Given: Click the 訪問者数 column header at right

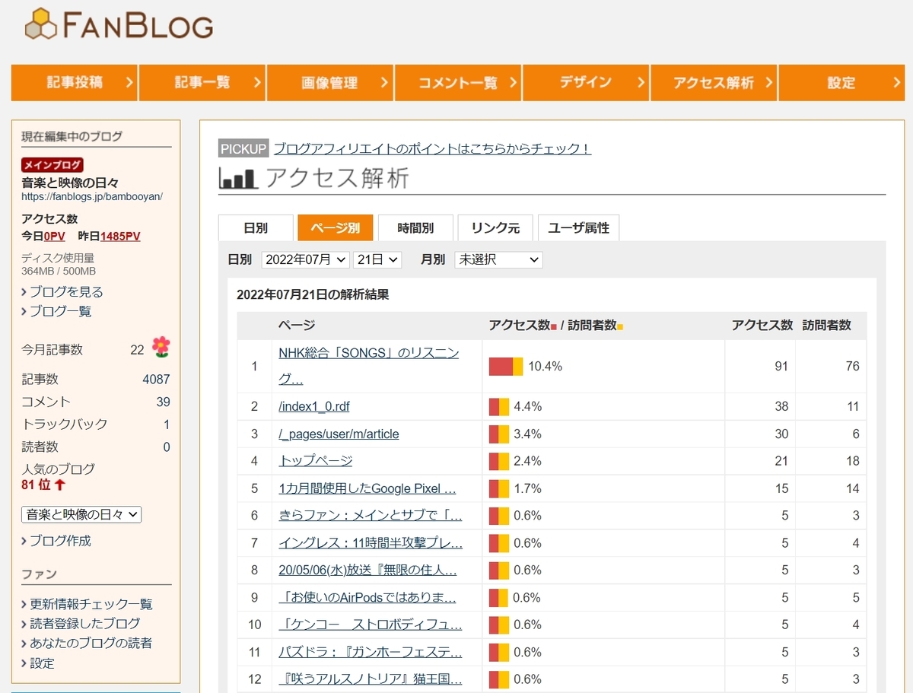Looking at the screenshot, I should tap(827, 325).
